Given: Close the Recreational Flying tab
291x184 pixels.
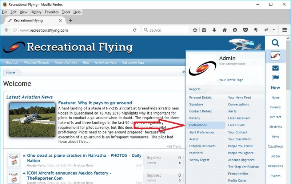Looking at the screenshot, I should pyautogui.click(x=60, y=20).
